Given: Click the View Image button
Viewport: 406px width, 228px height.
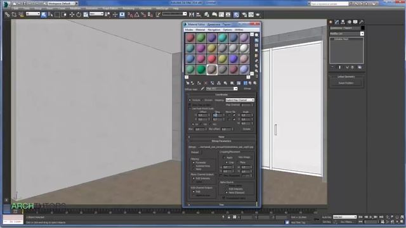Looking at the screenshot, I should [x=244, y=157].
